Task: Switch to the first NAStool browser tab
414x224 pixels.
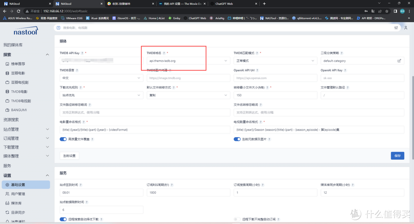Action: click(27, 4)
